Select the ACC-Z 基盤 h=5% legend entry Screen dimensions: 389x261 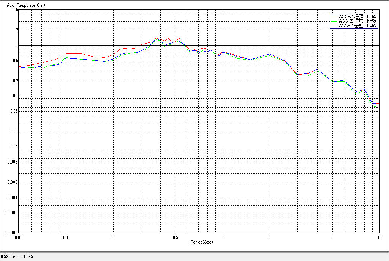[357, 26]
